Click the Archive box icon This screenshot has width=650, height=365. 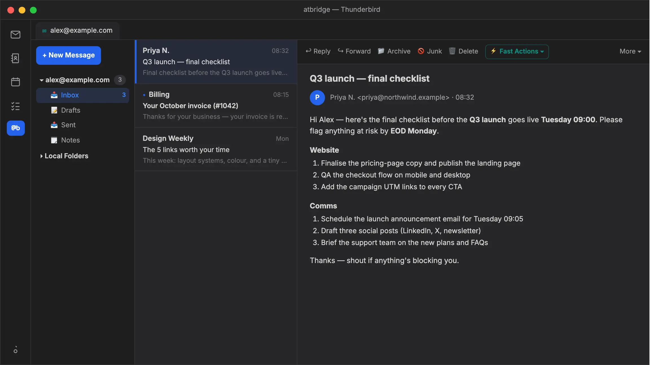[x=381, y=51]
